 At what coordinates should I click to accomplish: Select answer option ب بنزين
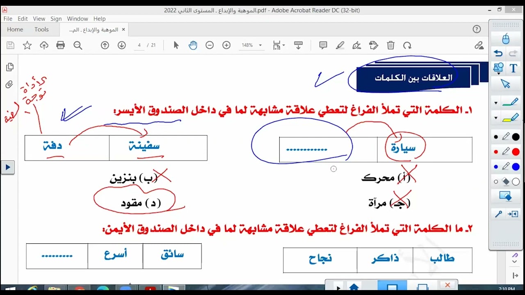pos(134,178)
